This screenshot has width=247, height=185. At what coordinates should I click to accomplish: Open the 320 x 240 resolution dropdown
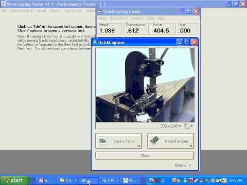[x=170, y=126]
